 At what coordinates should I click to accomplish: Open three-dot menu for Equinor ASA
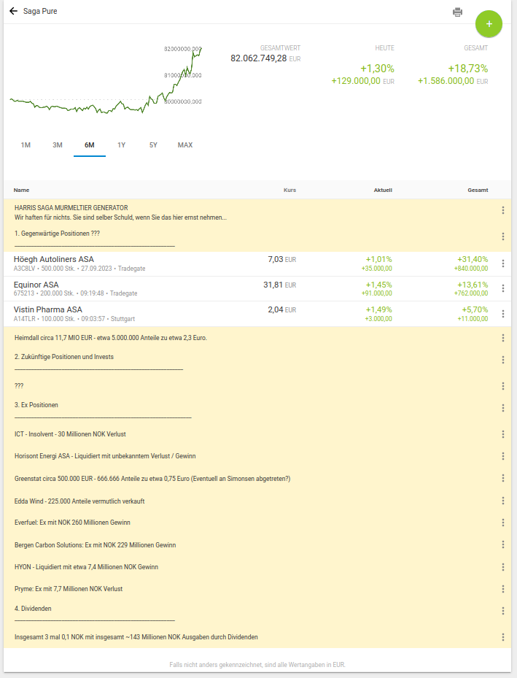click(502, 288)
